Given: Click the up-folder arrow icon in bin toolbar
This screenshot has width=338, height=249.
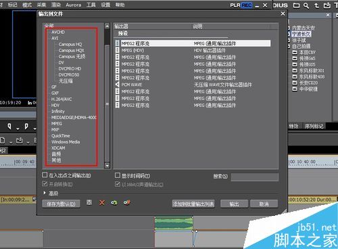Looking at the screenshot, I should [316, 5].
